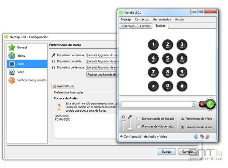Dial digit 4 on the keypad
This screenshot has height=168, width=228.
153,58
